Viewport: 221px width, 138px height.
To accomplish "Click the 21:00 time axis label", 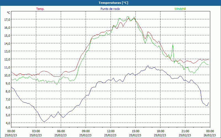I will coord(185,131).
